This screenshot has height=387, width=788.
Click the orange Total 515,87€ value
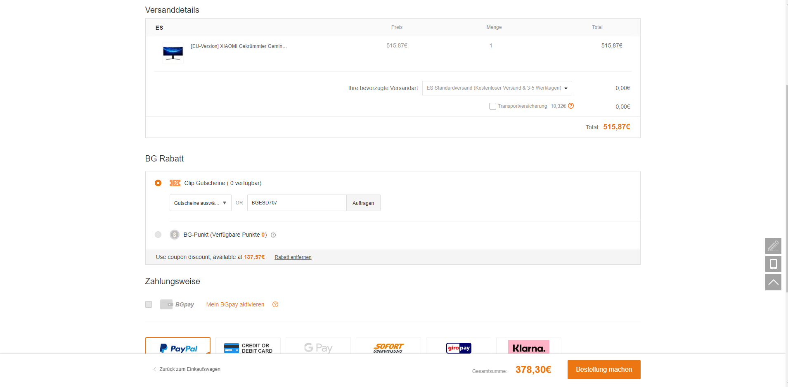click(617, 127)
